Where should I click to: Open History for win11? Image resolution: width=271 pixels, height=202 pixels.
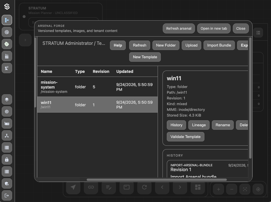point(176,125)
